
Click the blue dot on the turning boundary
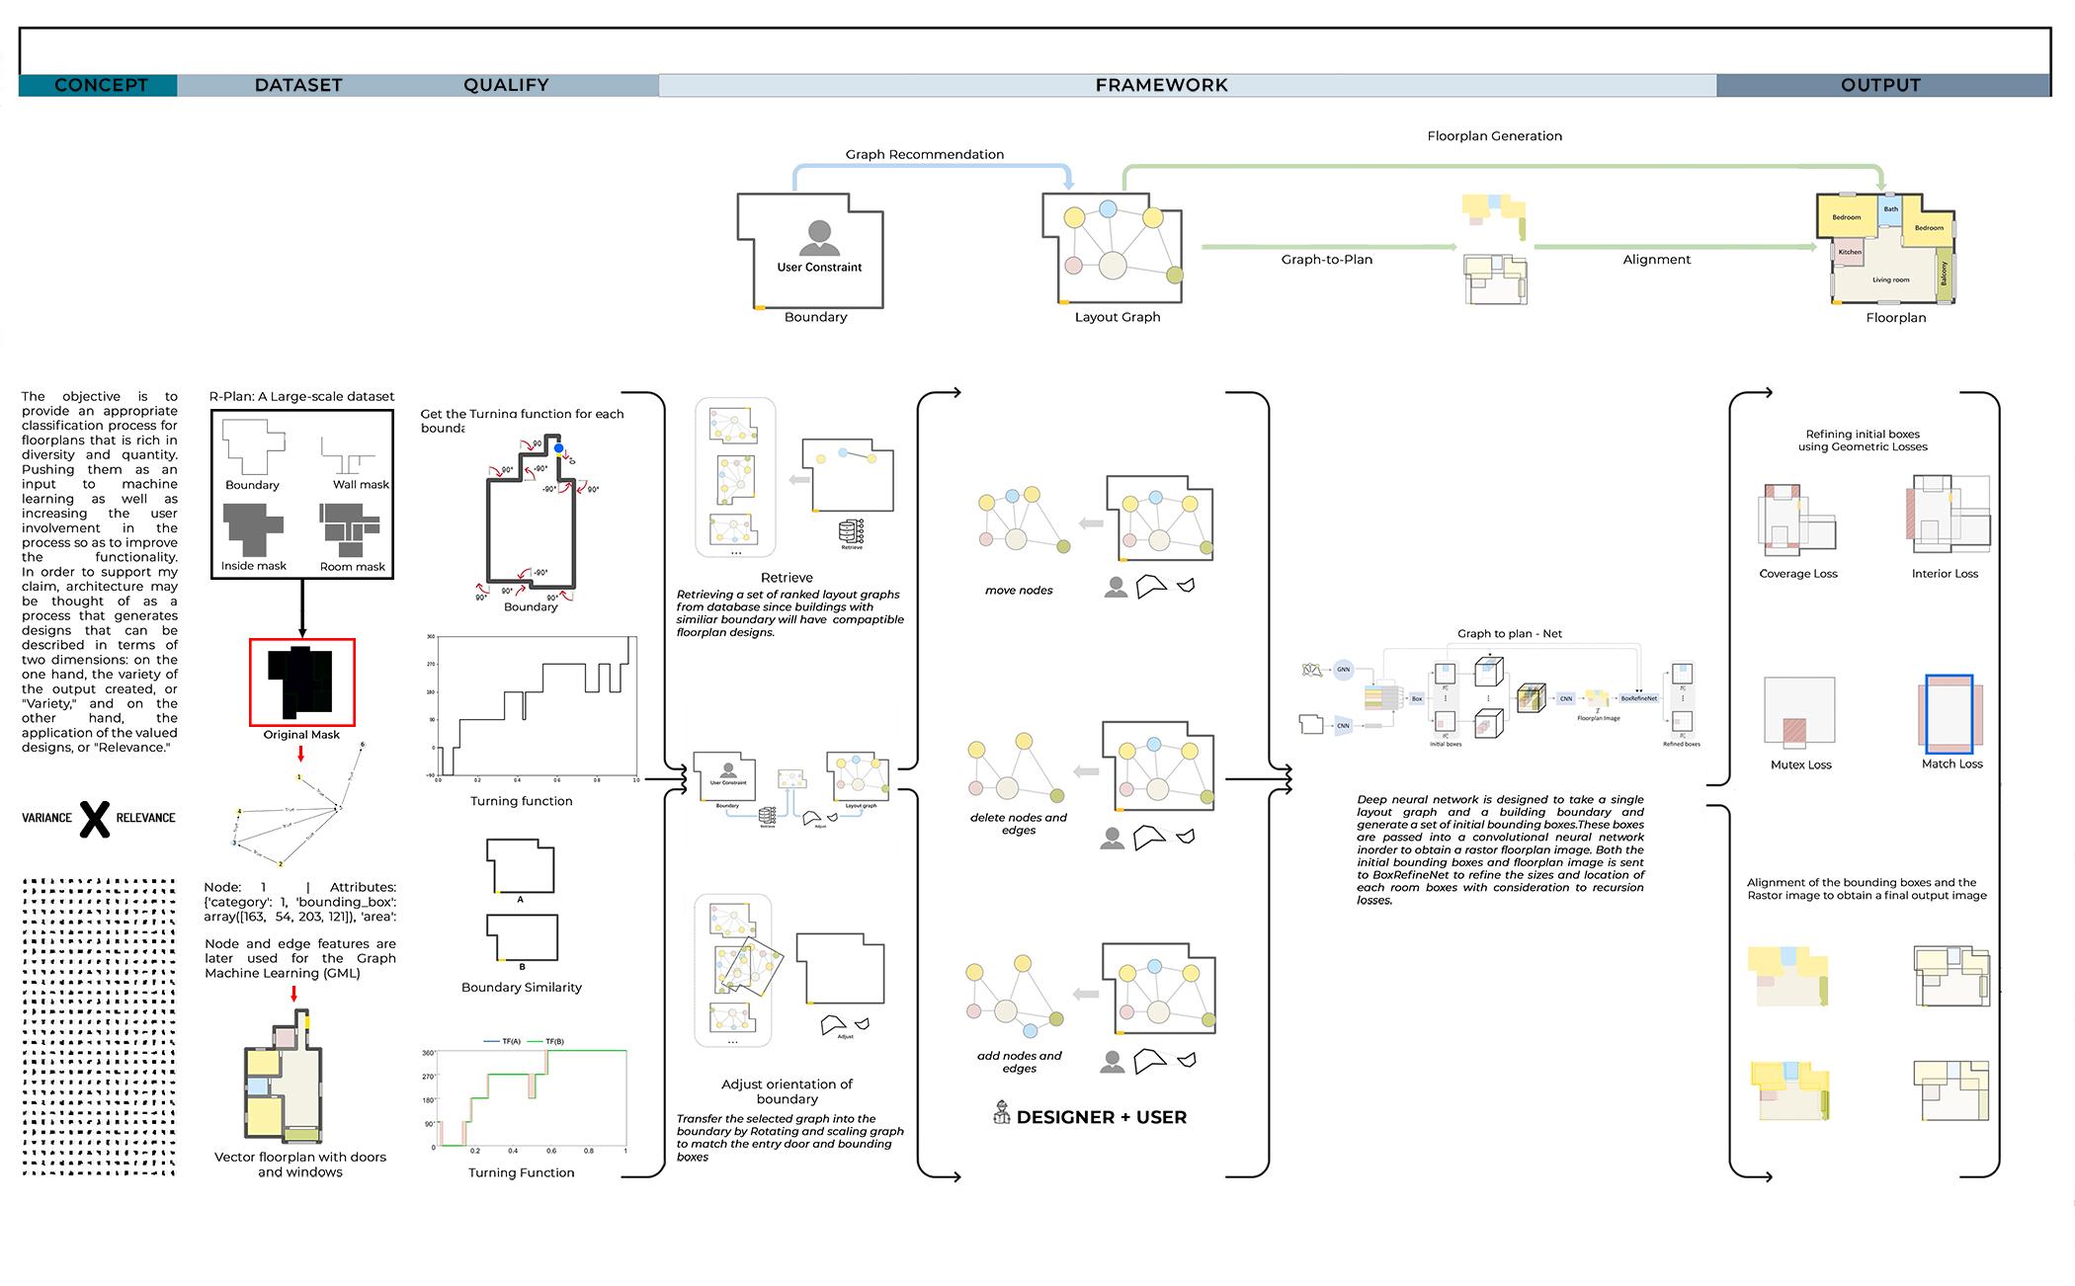click(558, 448)
